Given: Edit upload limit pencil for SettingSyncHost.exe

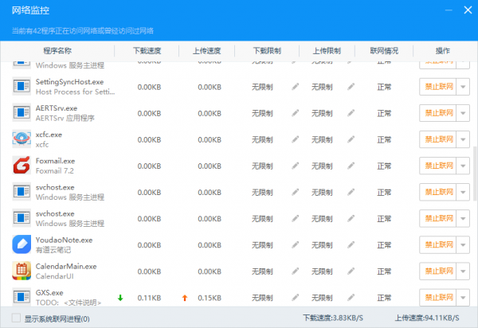Looking at the screenshot, I should click(x=351, y=87).
